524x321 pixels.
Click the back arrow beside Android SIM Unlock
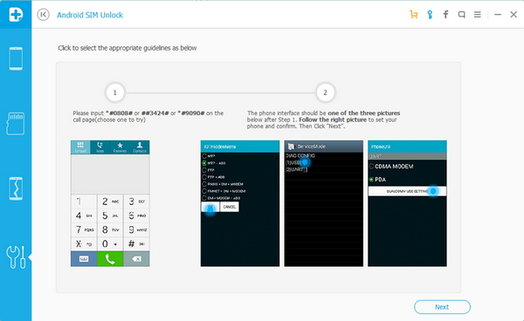point(43,15)
